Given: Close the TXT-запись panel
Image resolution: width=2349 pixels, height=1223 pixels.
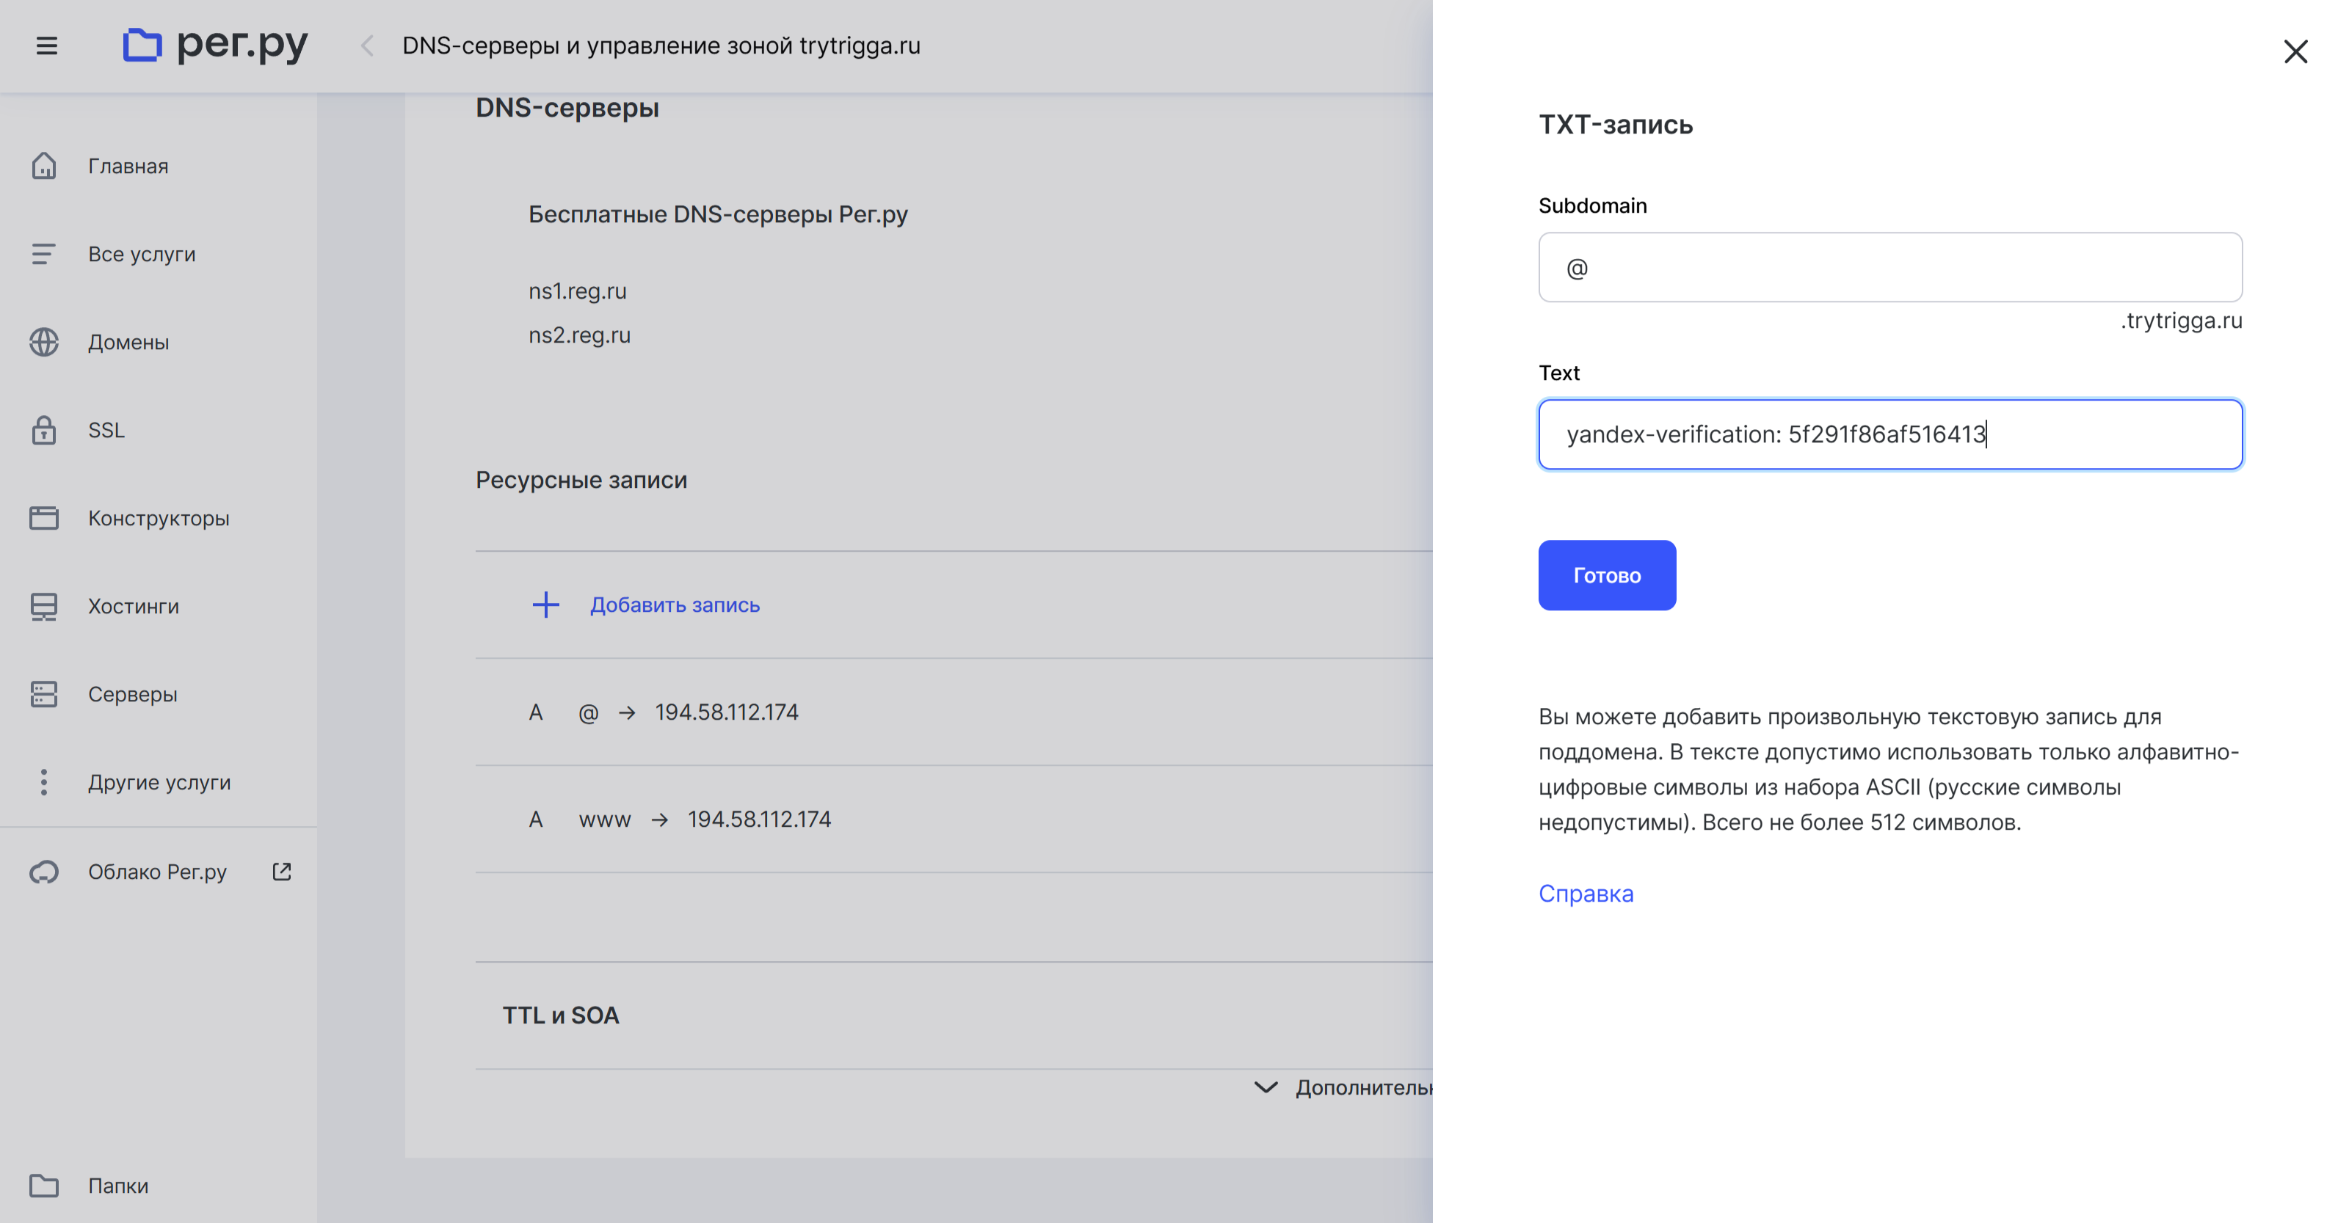Looking at the screenshot, I should click(2295, 51).
